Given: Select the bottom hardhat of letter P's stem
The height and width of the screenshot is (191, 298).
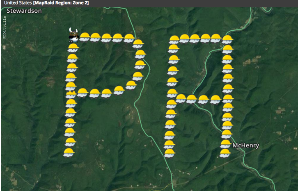Looking at the screenshot, I should point(68,152).
